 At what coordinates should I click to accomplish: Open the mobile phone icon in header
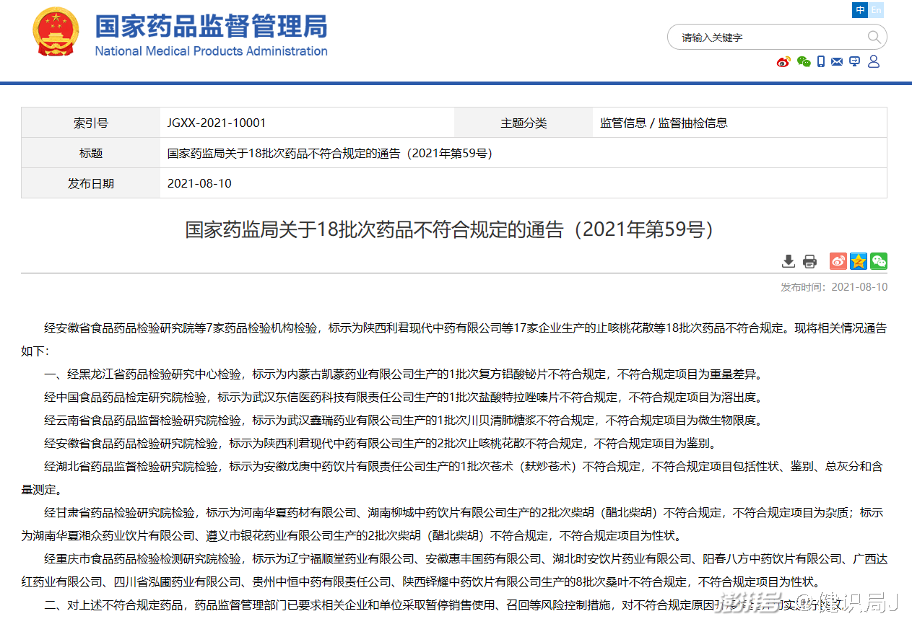[821, 62]
